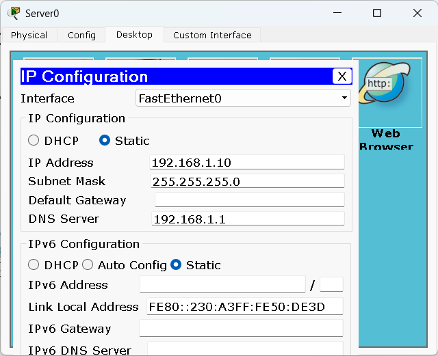Viewport: 438px width, 356px height.
Task: Switch to the Physical tab
Action: click(x=29, y=35)
